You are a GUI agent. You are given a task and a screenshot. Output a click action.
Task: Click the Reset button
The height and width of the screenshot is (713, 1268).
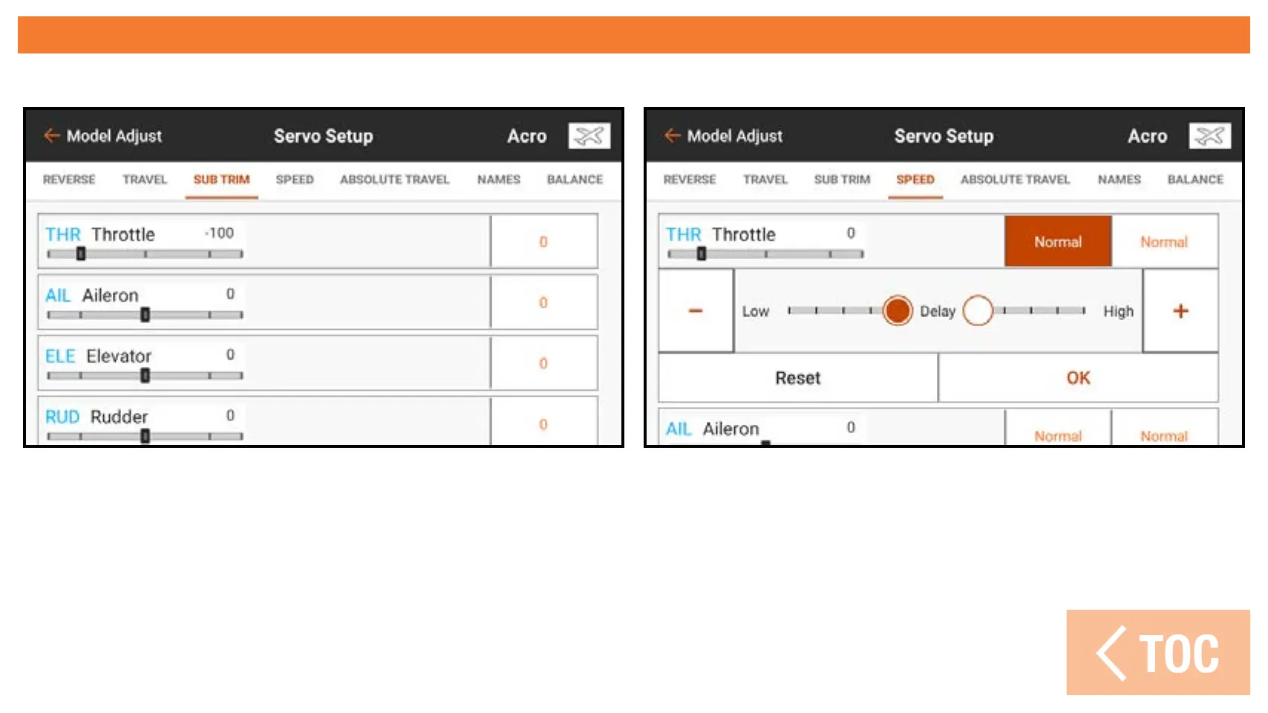(x=798, y=378)
